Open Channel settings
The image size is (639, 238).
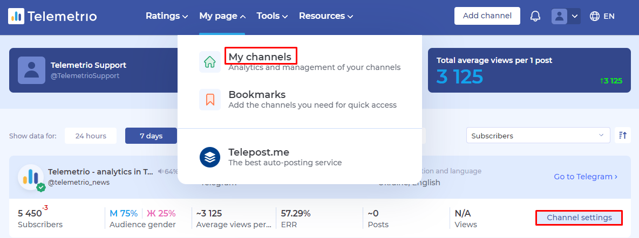click(579, 218)
